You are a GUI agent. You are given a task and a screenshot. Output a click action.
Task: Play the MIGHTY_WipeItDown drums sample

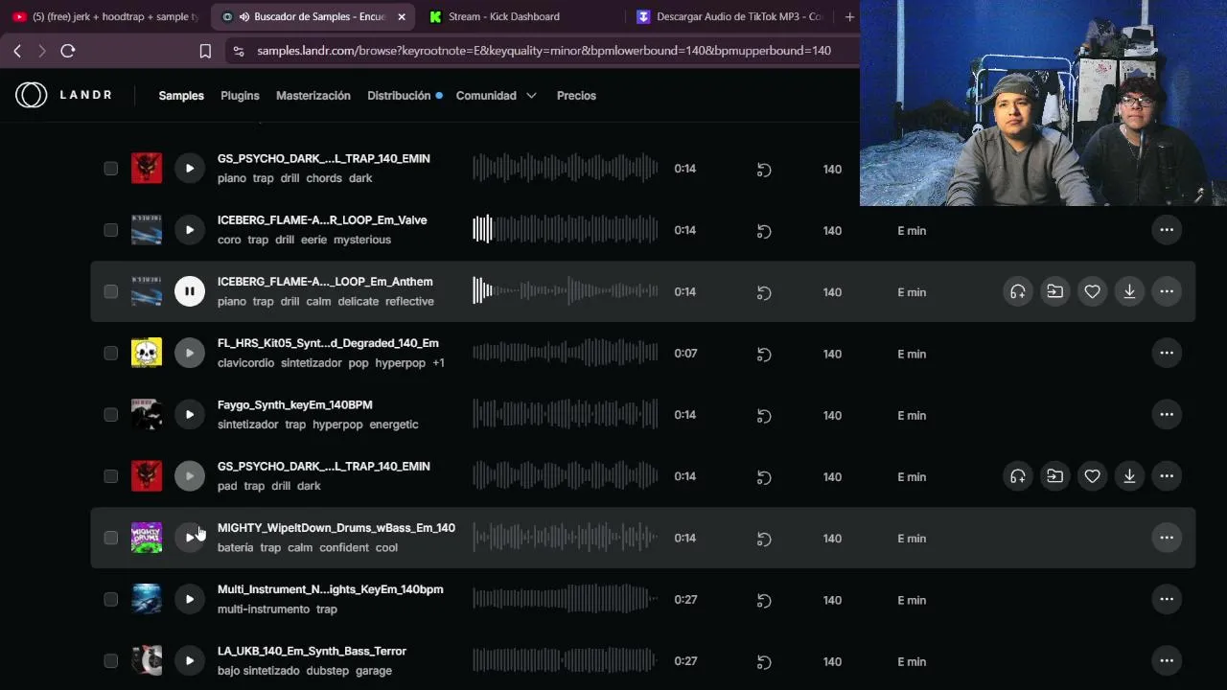coord(190,538)
